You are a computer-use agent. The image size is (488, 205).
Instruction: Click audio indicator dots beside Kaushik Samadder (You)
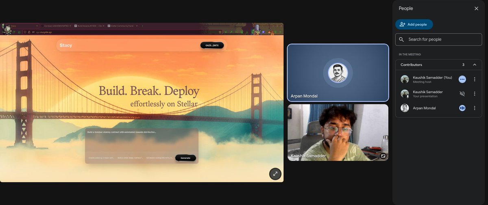point(462,80)
